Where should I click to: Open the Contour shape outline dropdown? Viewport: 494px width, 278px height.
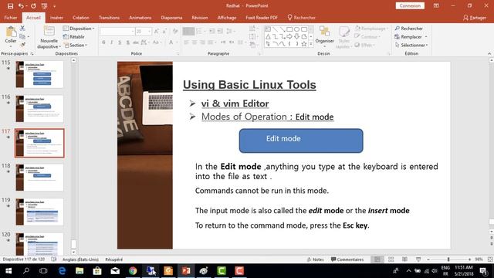[367, 36]
